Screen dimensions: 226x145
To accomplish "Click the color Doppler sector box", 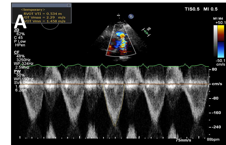I will (121, 40).
